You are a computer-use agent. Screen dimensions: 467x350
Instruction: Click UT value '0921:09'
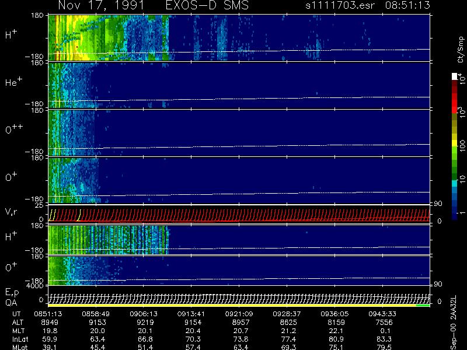click(x=239, y=314)
